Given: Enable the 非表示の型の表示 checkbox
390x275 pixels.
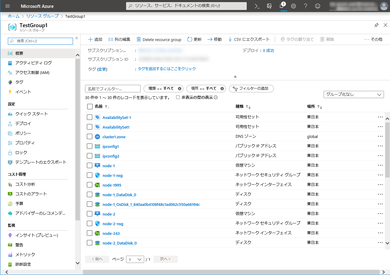Looking at the screenshot, I should [178, 97].
